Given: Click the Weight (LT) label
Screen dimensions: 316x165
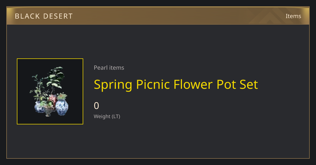Looking at the screenshot, I should 107,116.
